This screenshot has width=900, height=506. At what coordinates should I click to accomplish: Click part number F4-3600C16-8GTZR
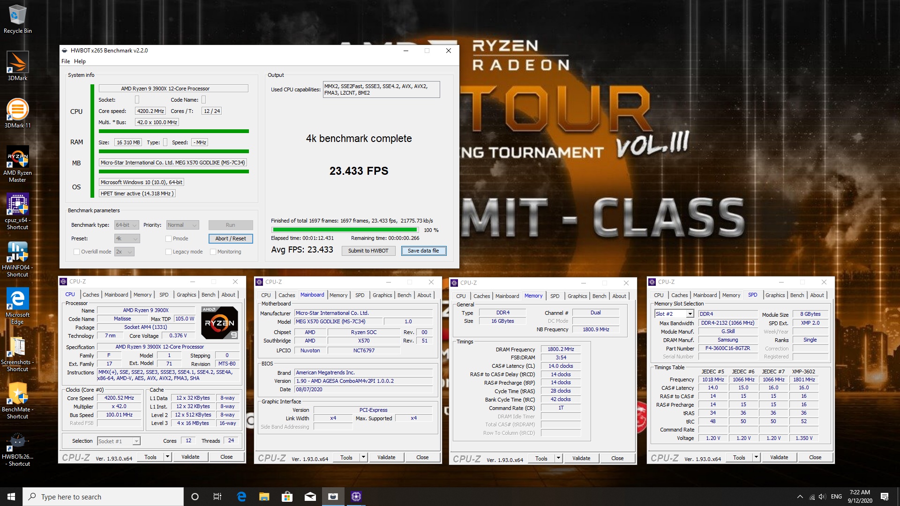point(727,349)
